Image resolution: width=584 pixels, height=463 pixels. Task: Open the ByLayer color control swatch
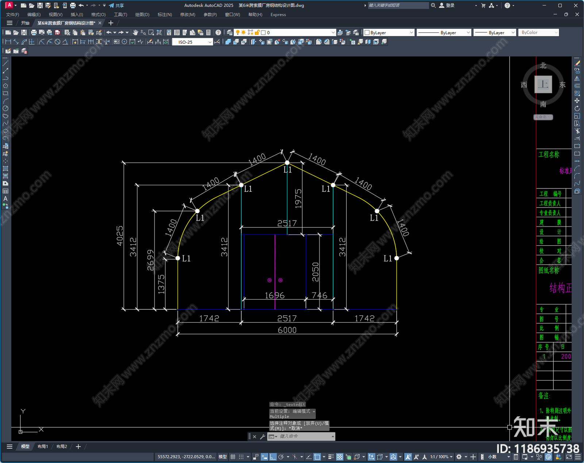[389, 32]
